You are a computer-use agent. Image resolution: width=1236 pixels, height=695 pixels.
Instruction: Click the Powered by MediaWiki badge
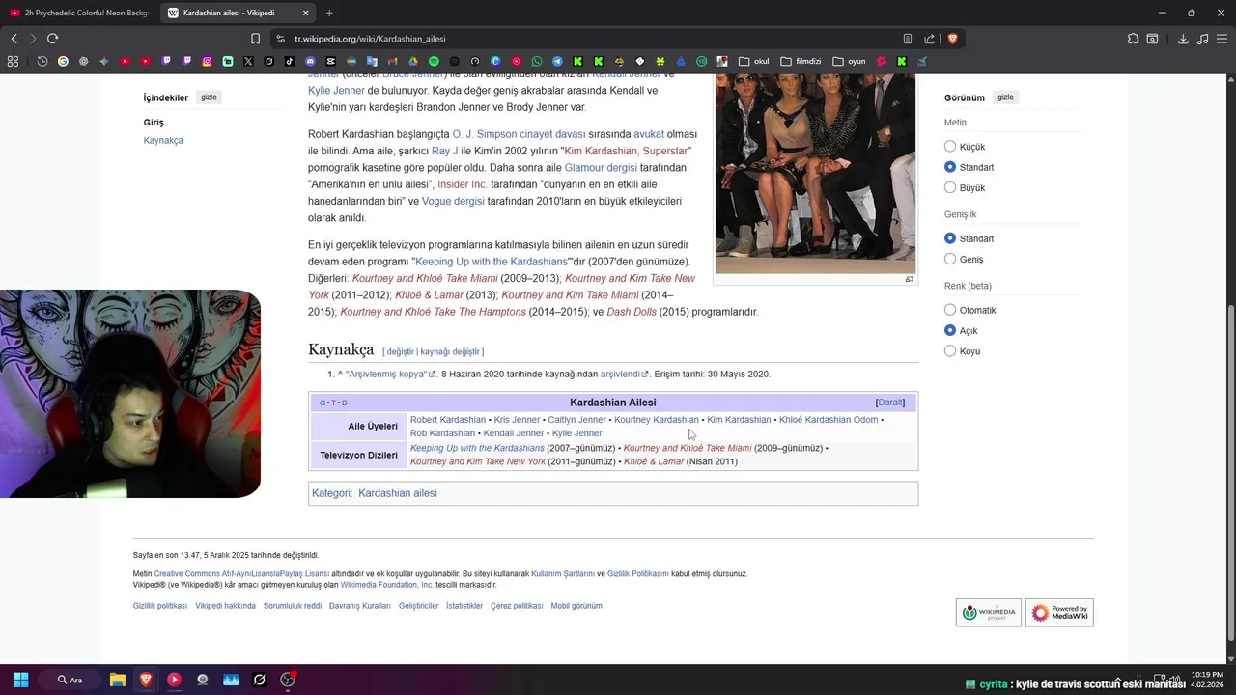click(1059, 613)
